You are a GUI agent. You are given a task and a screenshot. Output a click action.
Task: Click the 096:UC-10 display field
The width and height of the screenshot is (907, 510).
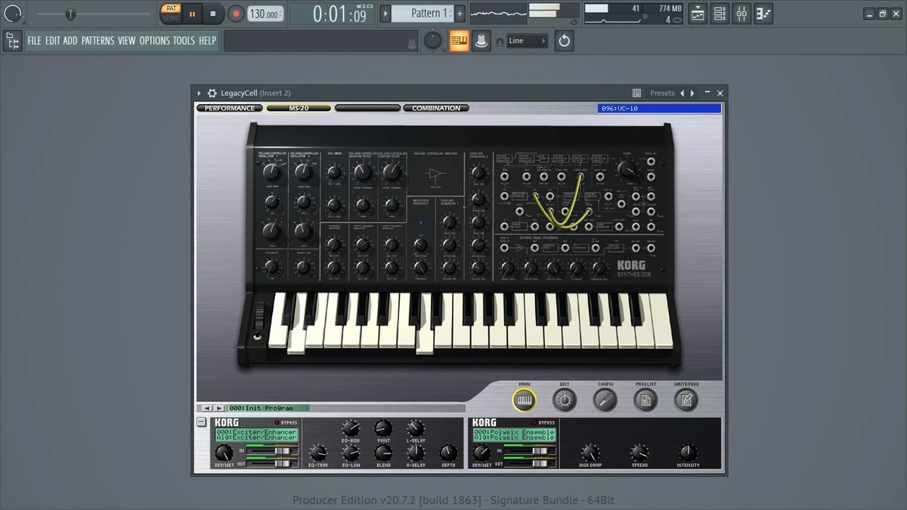coord(659,108)
